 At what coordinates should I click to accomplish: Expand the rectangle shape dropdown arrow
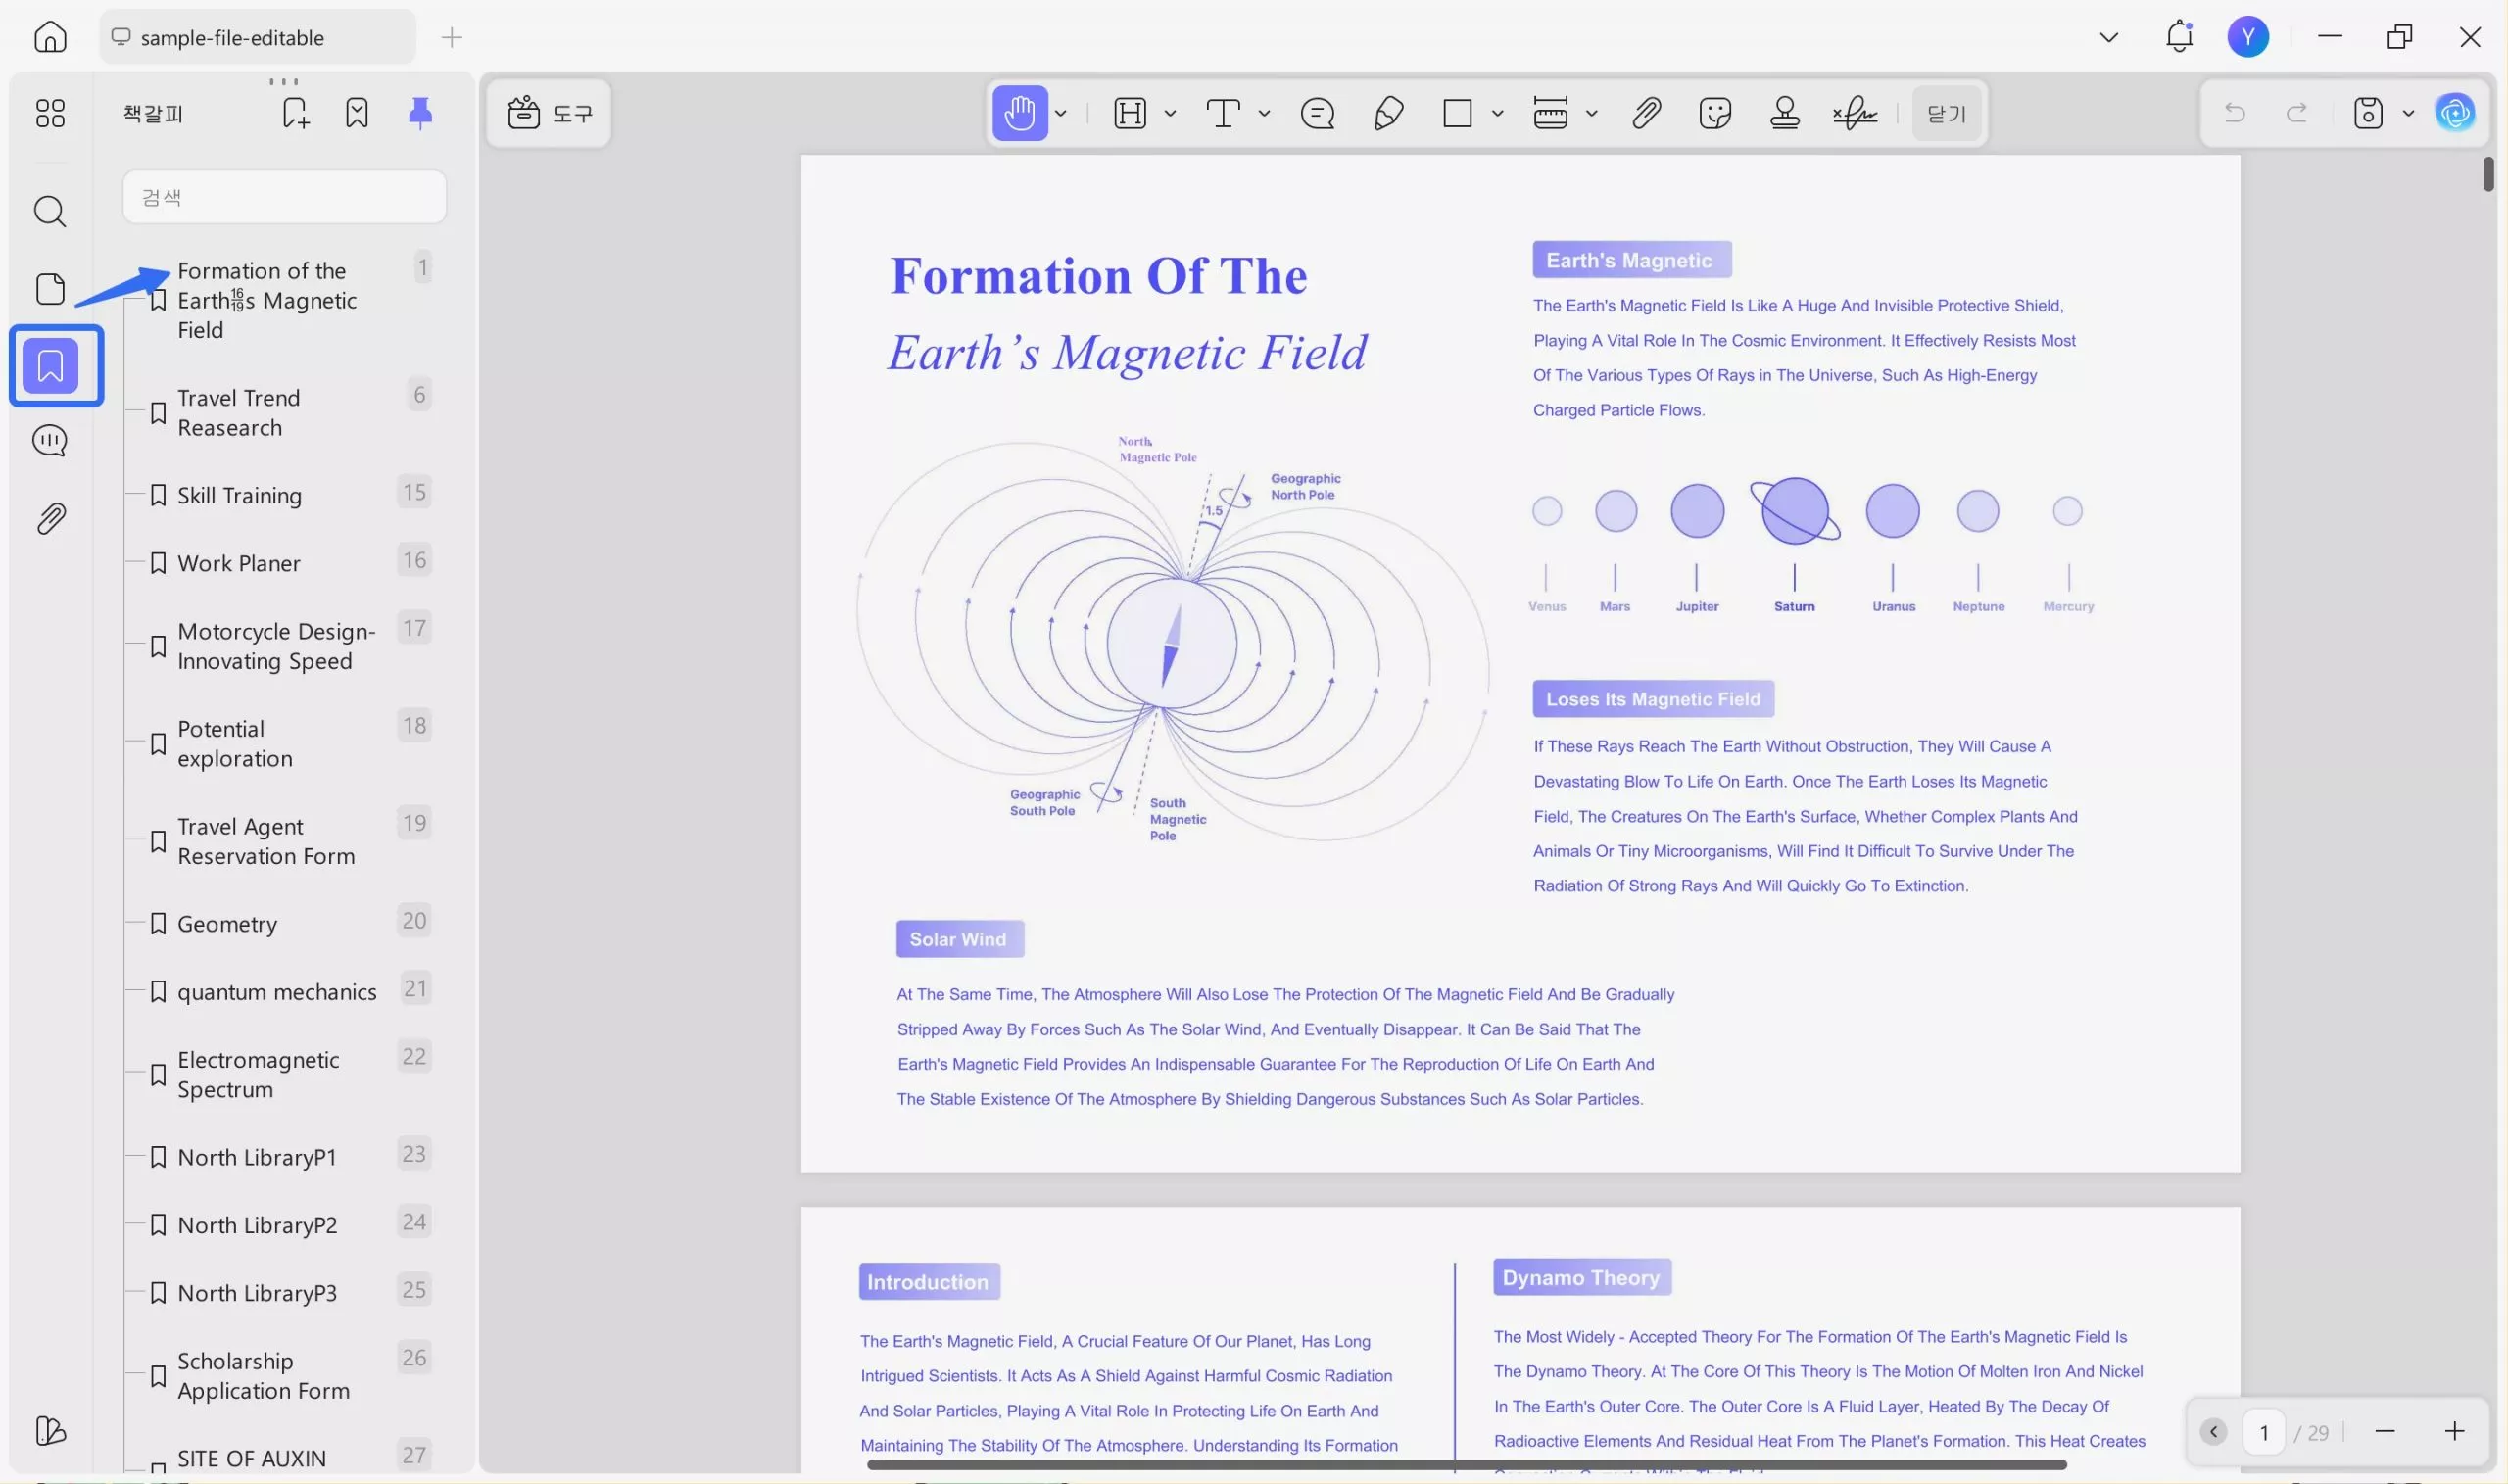pos(1497,113)
